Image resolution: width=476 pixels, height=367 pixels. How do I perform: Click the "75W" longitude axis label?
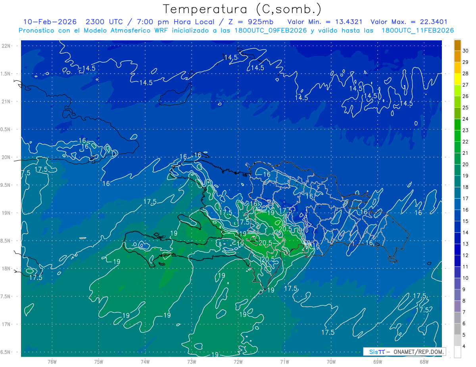(99, 361)
